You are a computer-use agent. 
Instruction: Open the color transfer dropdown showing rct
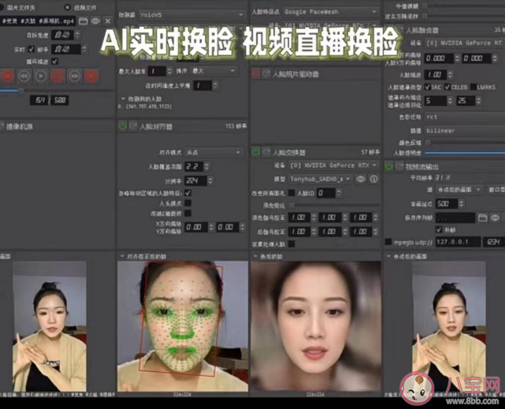(465, 117)
